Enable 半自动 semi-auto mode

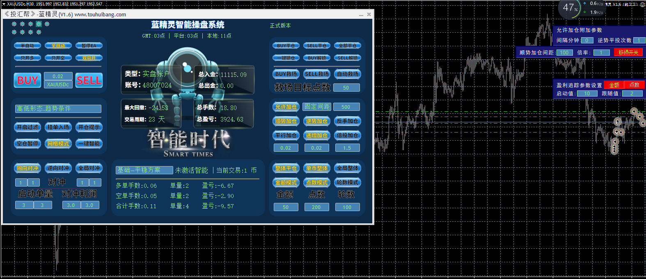pyautogui.click(x=27, y=46)
